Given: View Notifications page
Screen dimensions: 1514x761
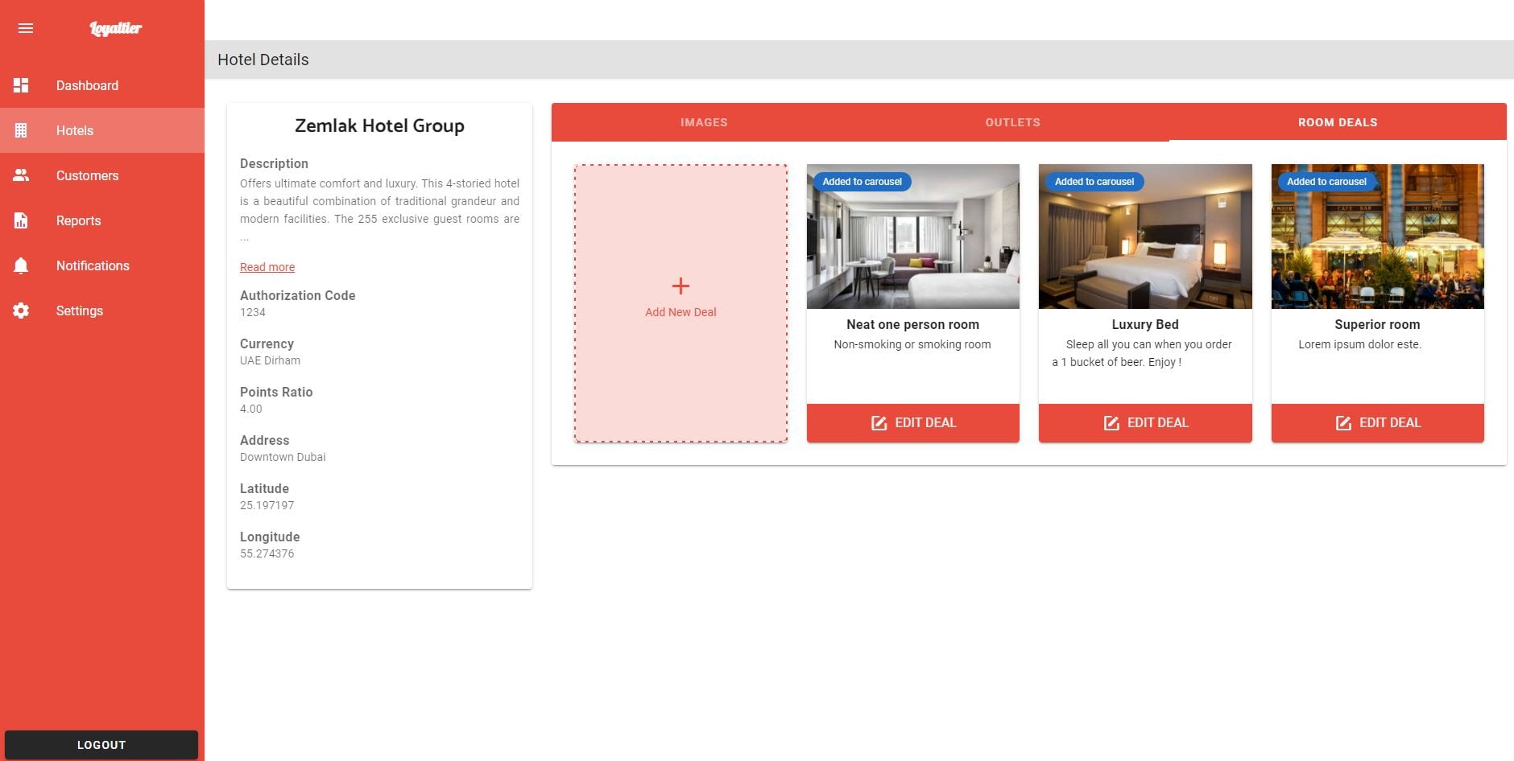Looking at the screenshot, I should (x=102, y=265).
